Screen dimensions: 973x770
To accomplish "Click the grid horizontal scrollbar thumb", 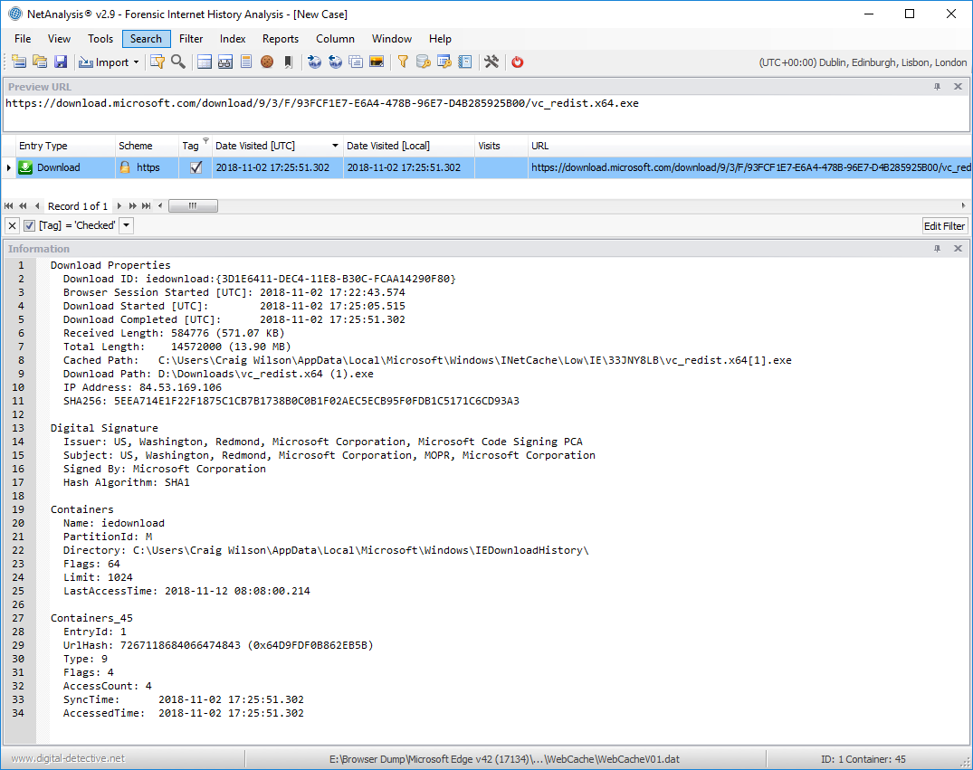I will coord(193,206).
